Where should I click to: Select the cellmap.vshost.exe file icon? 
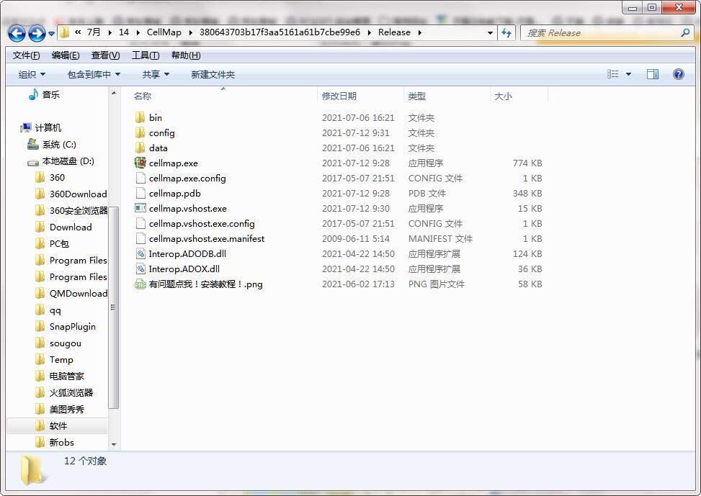[140, 209]
